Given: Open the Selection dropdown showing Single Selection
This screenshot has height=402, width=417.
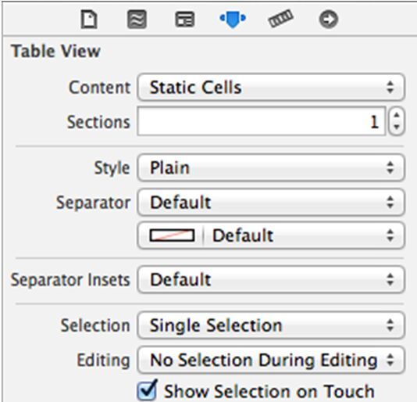Looking at the screenshot, I should click(x=271, y=325).
